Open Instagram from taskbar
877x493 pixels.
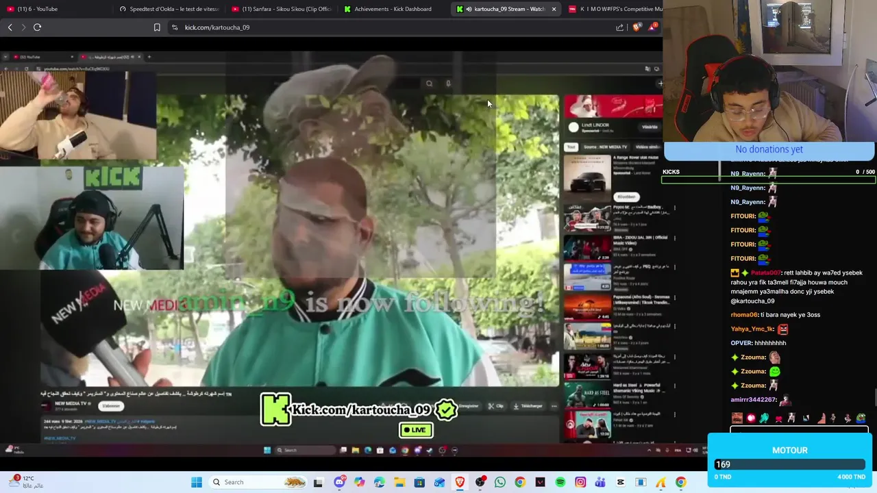[580, 482]
